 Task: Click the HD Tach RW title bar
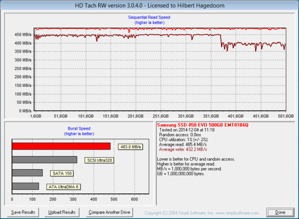[149, 5]
